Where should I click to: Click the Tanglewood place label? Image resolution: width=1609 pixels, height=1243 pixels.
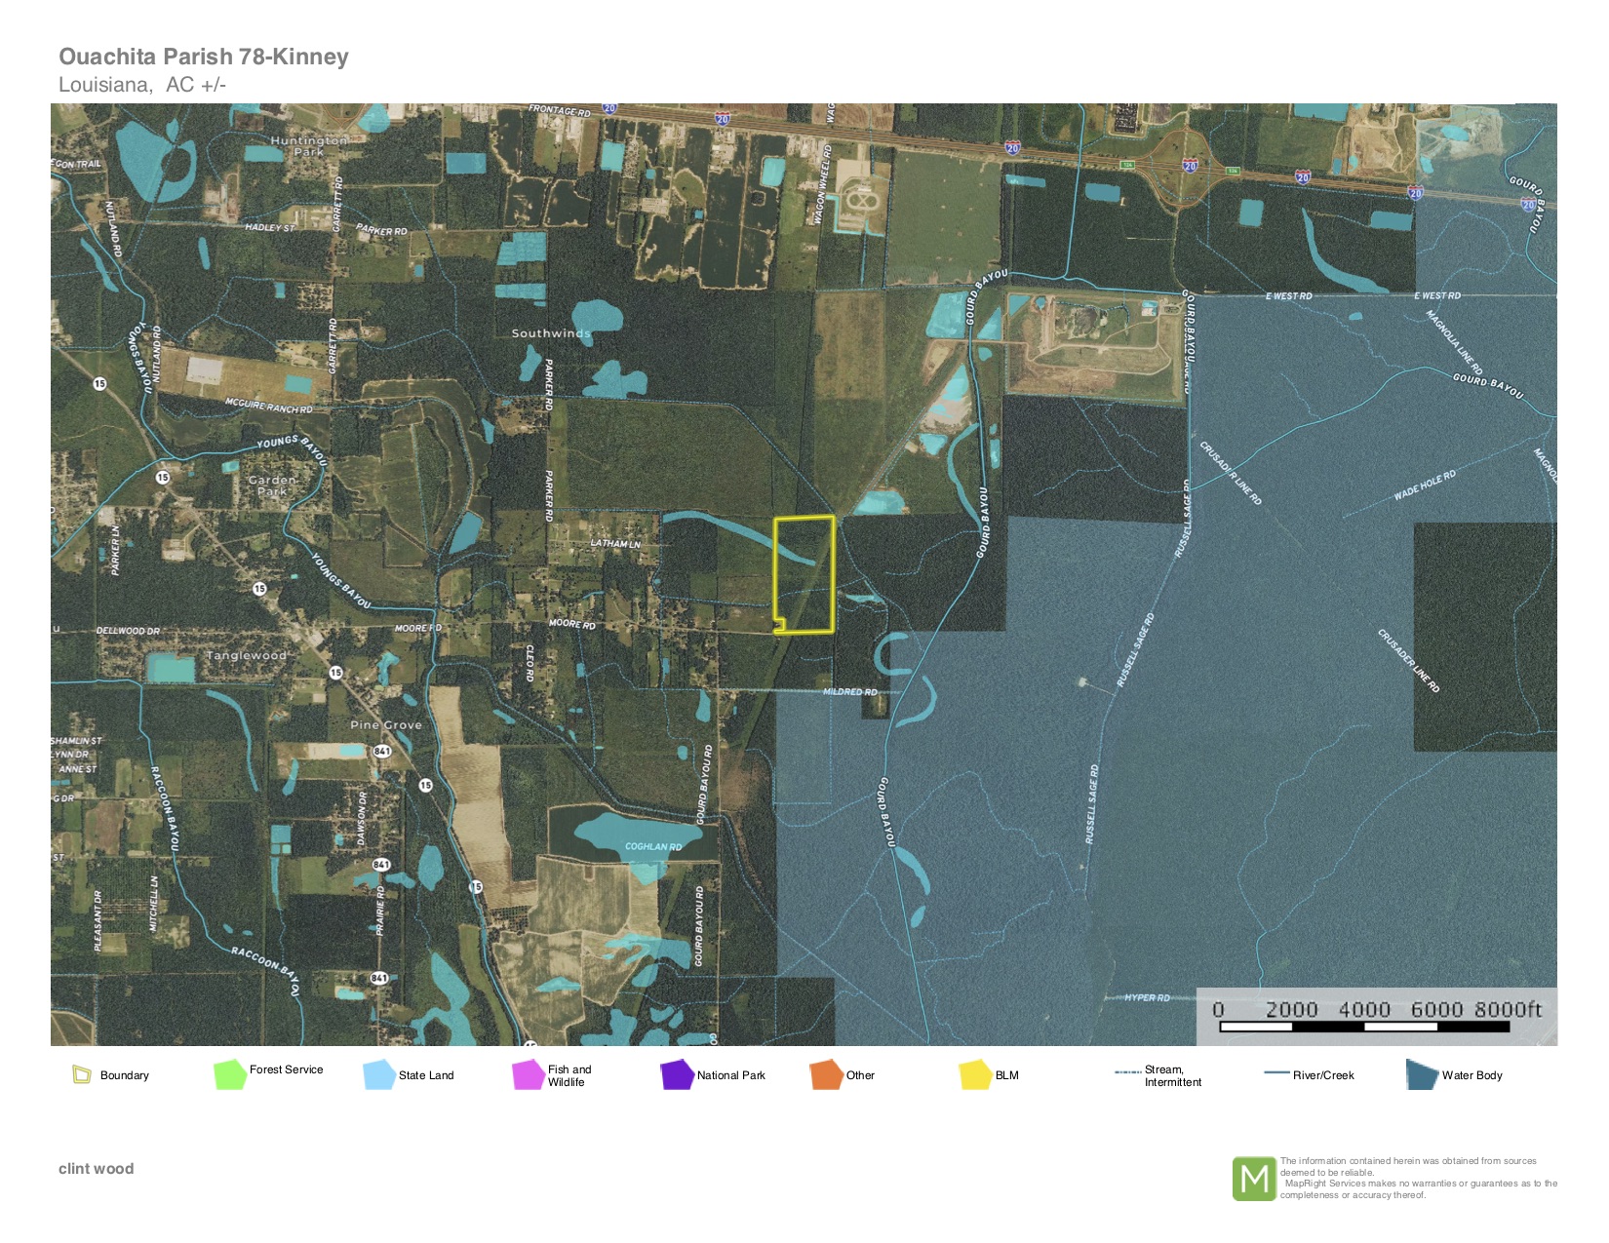pyautogui.click(x=247, y=656)
